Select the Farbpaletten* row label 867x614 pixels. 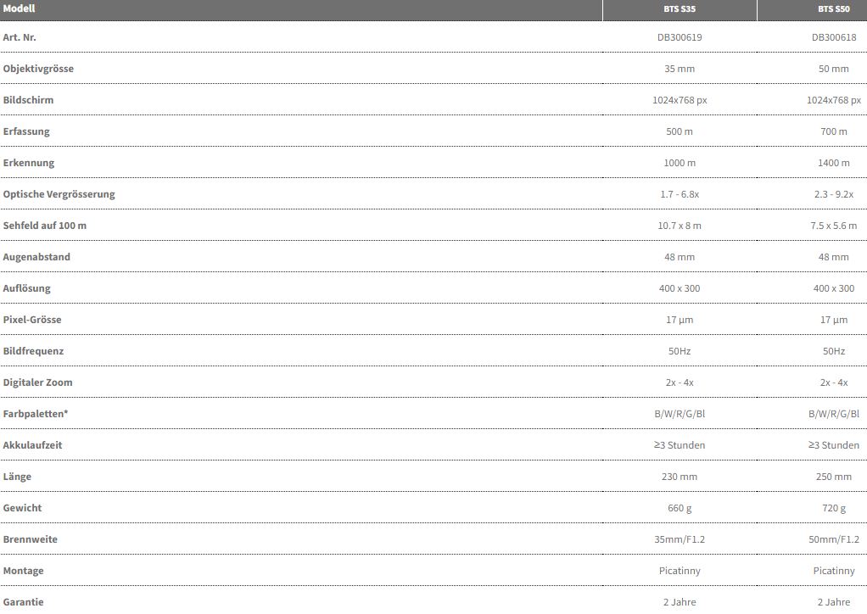point(36,414)
